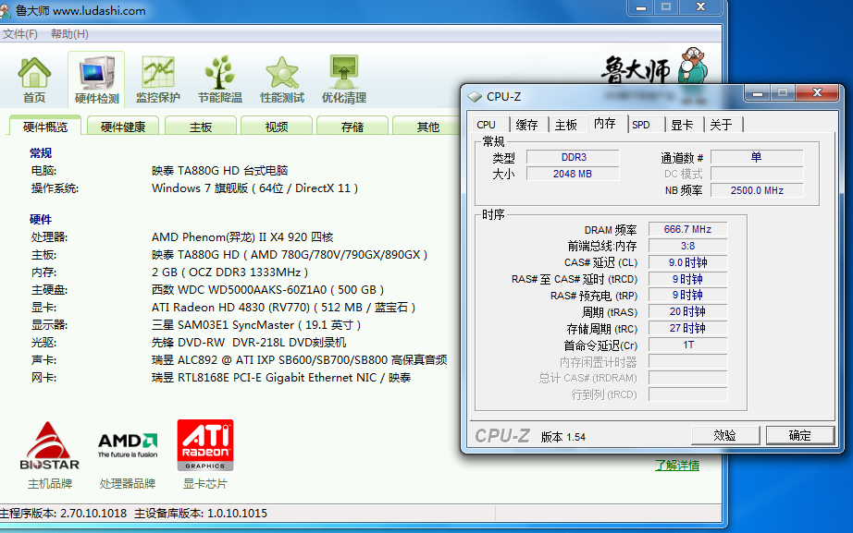Open the 关于 tab in CPU-Z

[722, 125]
